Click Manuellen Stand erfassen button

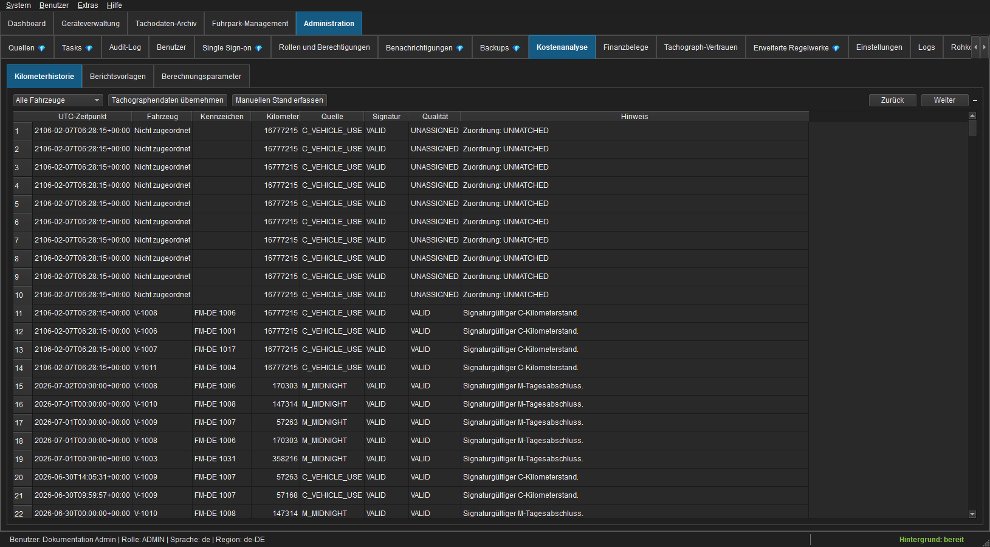coord(280,100)
